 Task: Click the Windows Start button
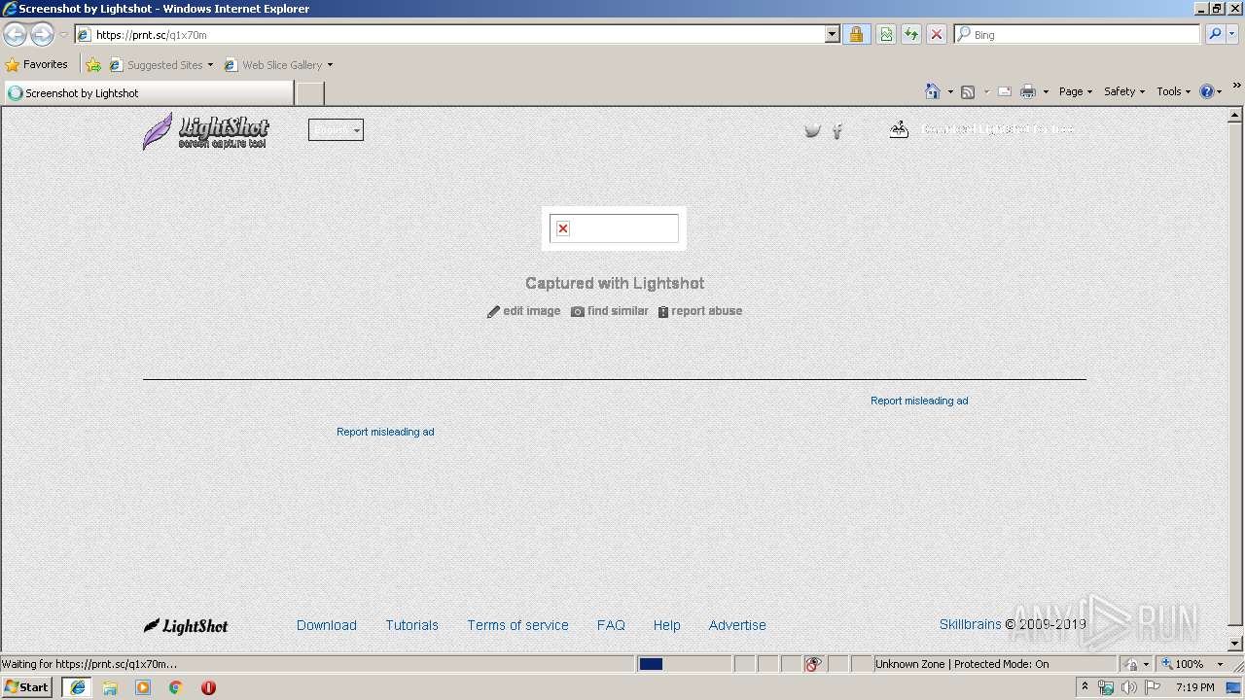click(x=27, y=687)
